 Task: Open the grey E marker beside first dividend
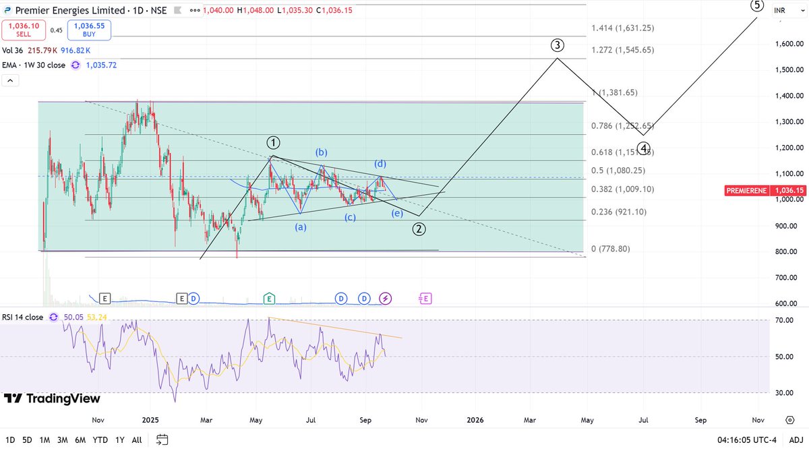click(x=182, y=297)
